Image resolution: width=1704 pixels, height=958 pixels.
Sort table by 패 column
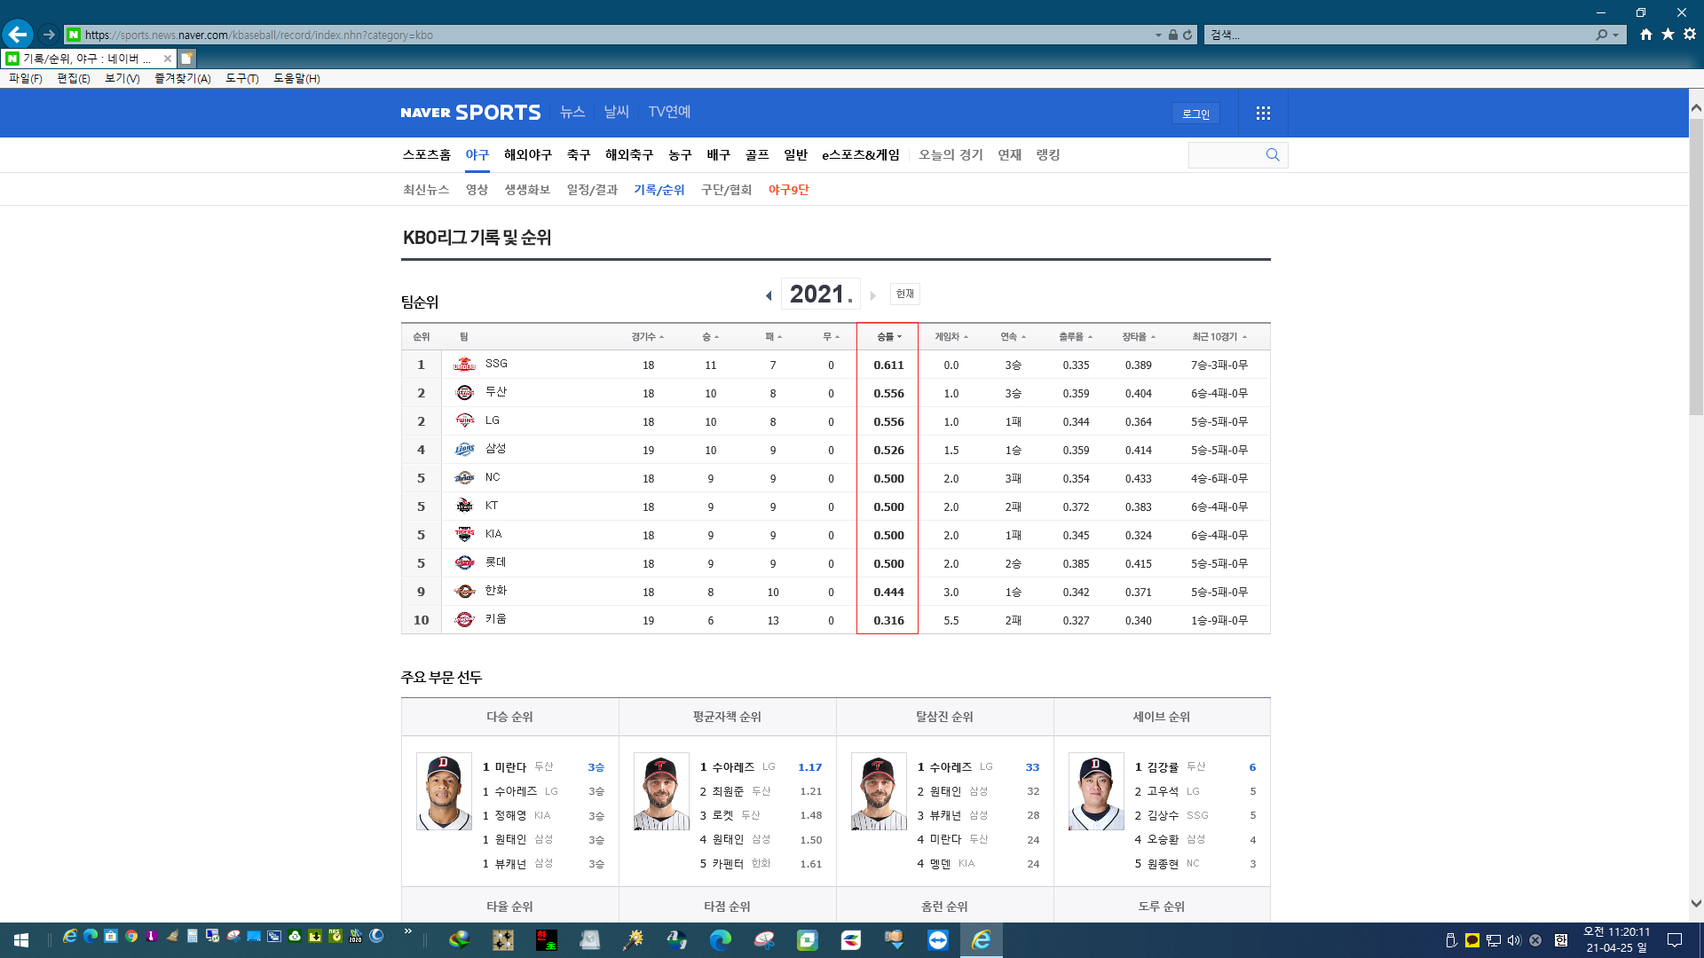tap(773, 337)
